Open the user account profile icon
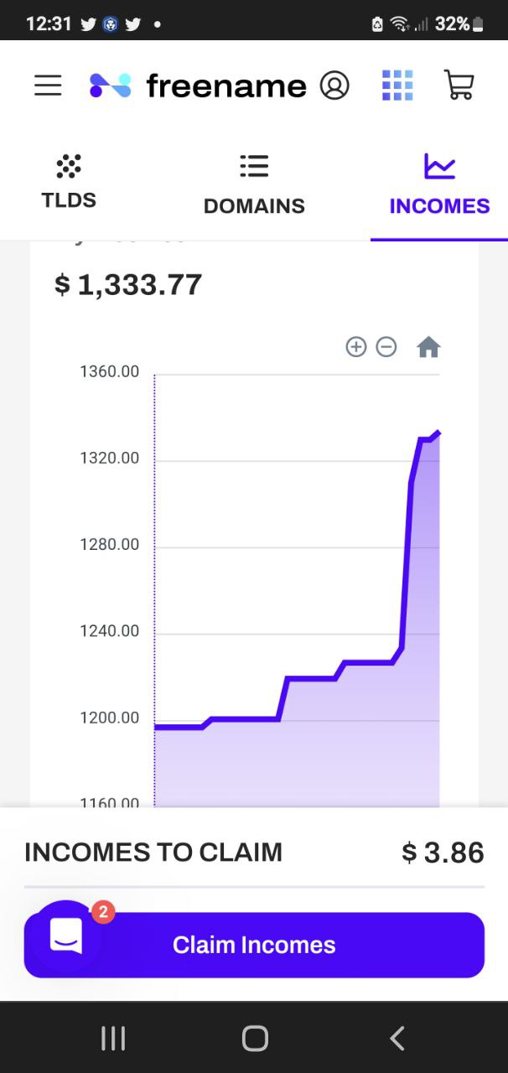The image size is (508, 1073). point(334,86)
